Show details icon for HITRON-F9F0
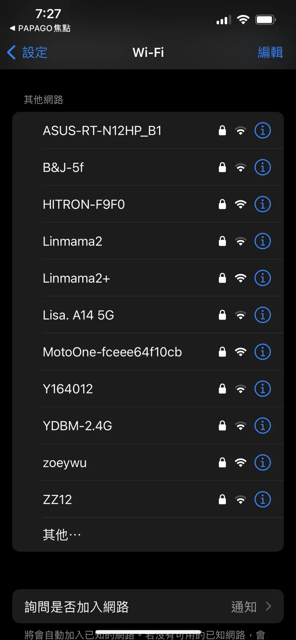This screenshot has width=296, height=640. coord(262,204)
